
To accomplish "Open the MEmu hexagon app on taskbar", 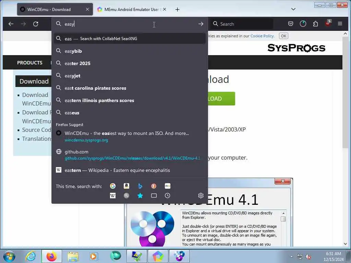I will (158, 256).
